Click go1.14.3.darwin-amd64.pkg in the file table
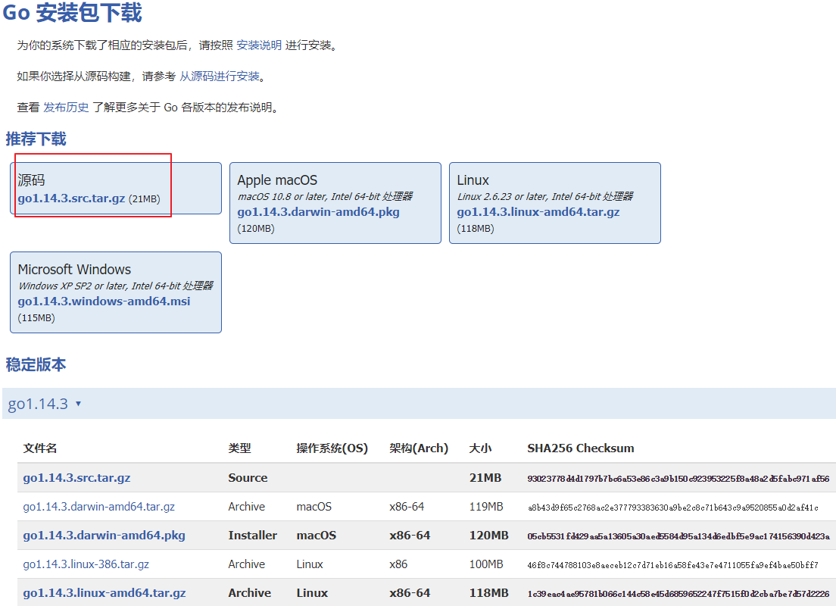 pyautogui.click(x=104, y=536)
